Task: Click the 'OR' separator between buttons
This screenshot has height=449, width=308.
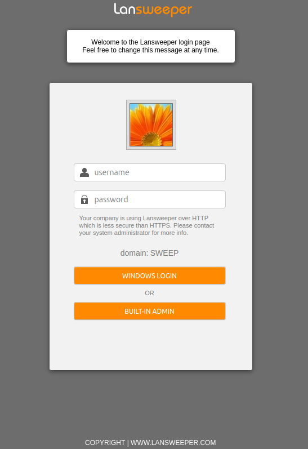Action: tap(149, 293)
